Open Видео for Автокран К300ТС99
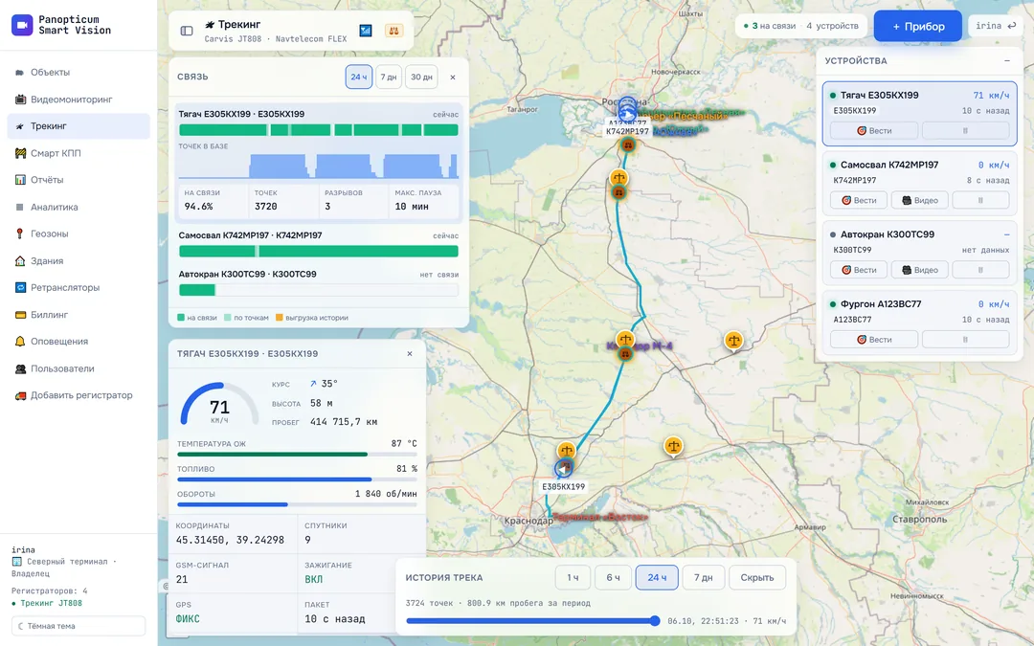Screen dimensions: 1034x646 tap(919, 270)
